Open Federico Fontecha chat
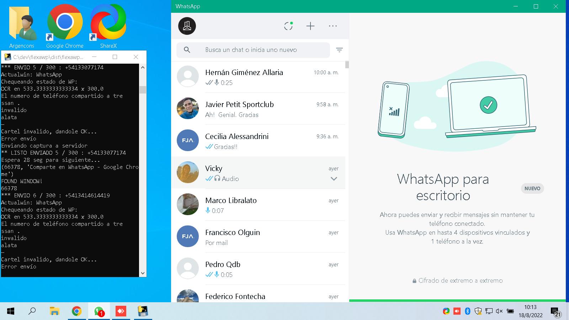Image resolution: width=569 pixels, height=320 pixels. pyautogui.click(x=258, y=294)
